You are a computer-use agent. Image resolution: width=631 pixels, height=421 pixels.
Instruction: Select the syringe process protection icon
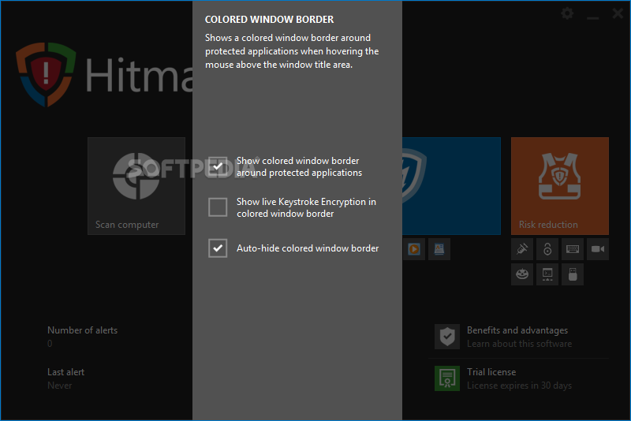(x=522, y=249)
